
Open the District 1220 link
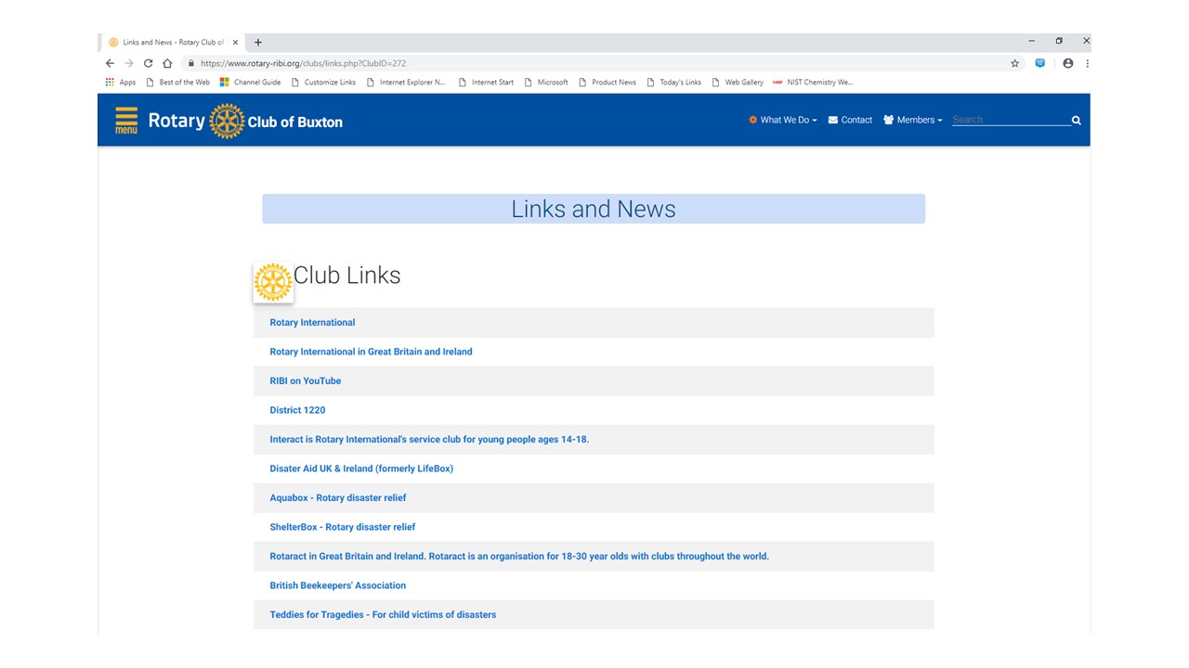[297, 410]
